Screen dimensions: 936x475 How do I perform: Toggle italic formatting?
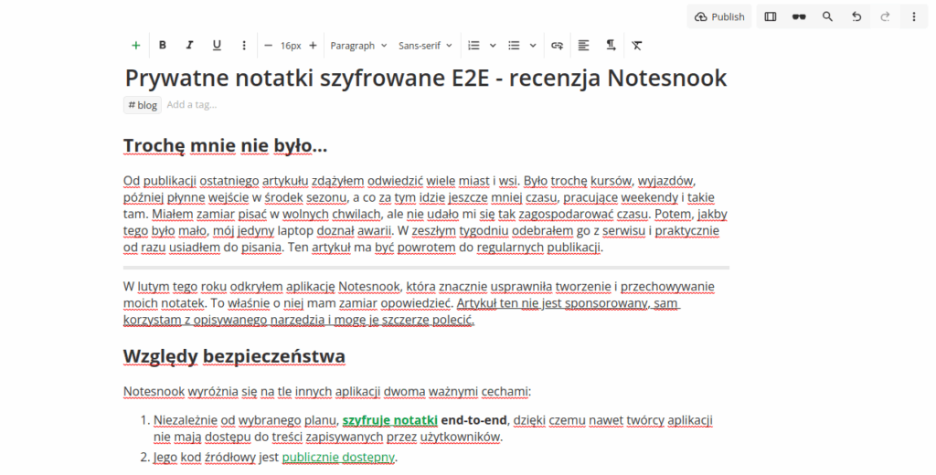(190, 46)
